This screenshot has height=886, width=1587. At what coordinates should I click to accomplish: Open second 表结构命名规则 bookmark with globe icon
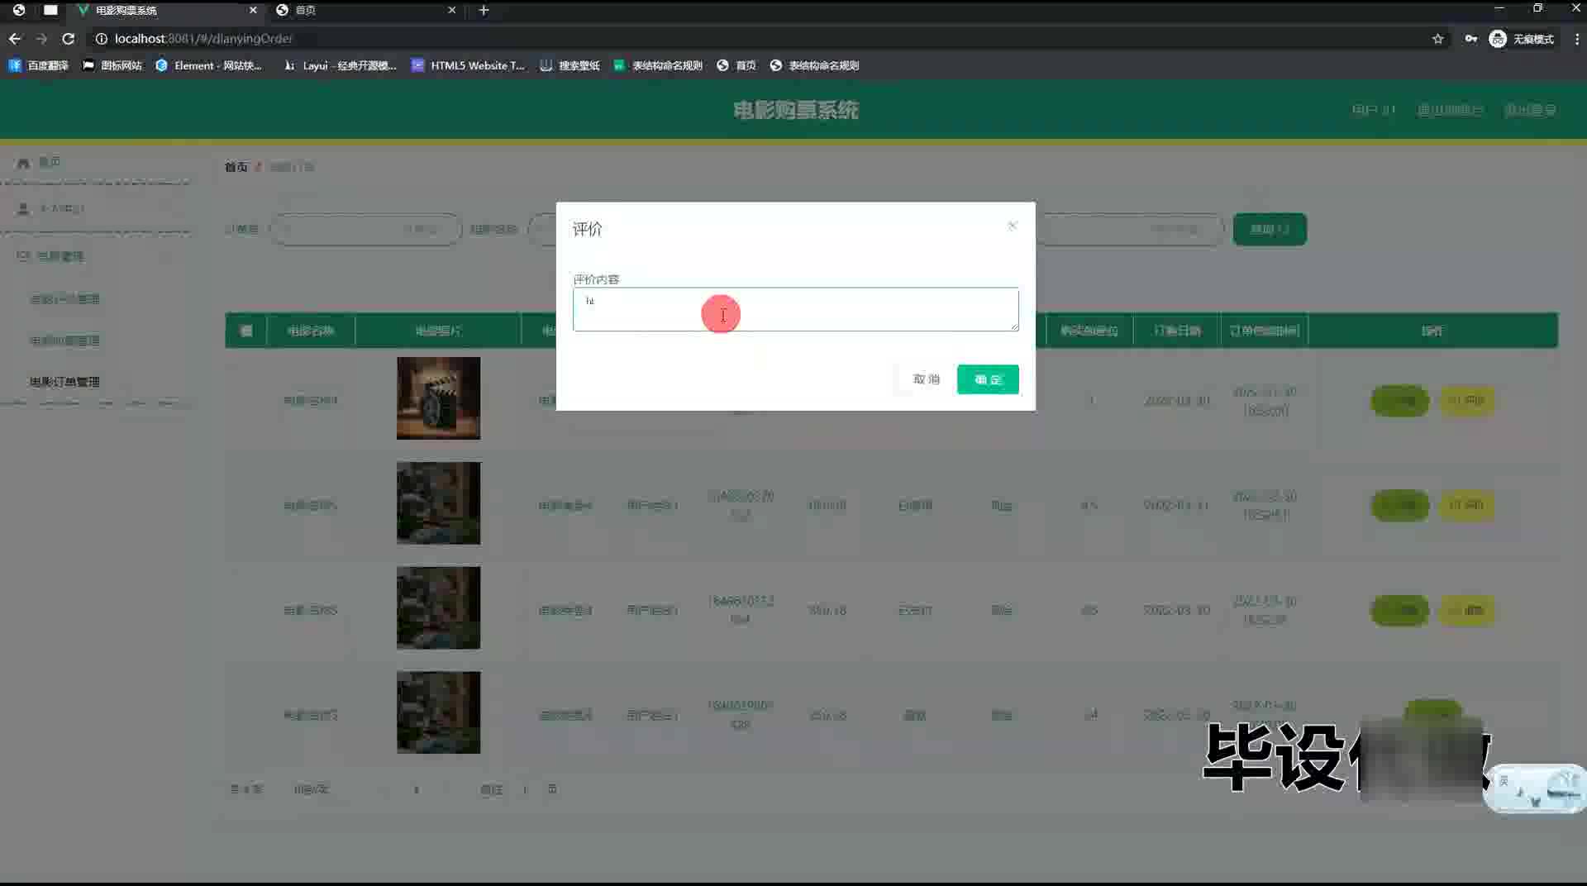coord(814,65)
